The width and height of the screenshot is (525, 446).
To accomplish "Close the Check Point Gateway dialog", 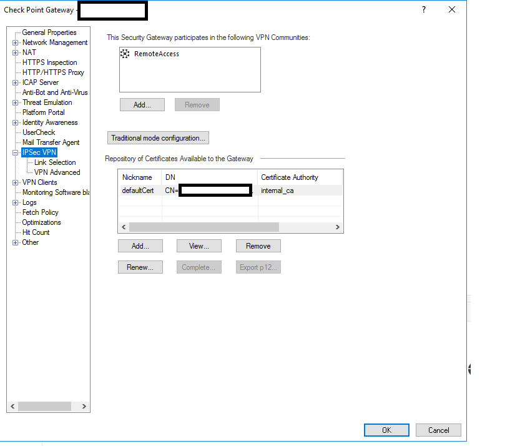I will coord(452,9).
